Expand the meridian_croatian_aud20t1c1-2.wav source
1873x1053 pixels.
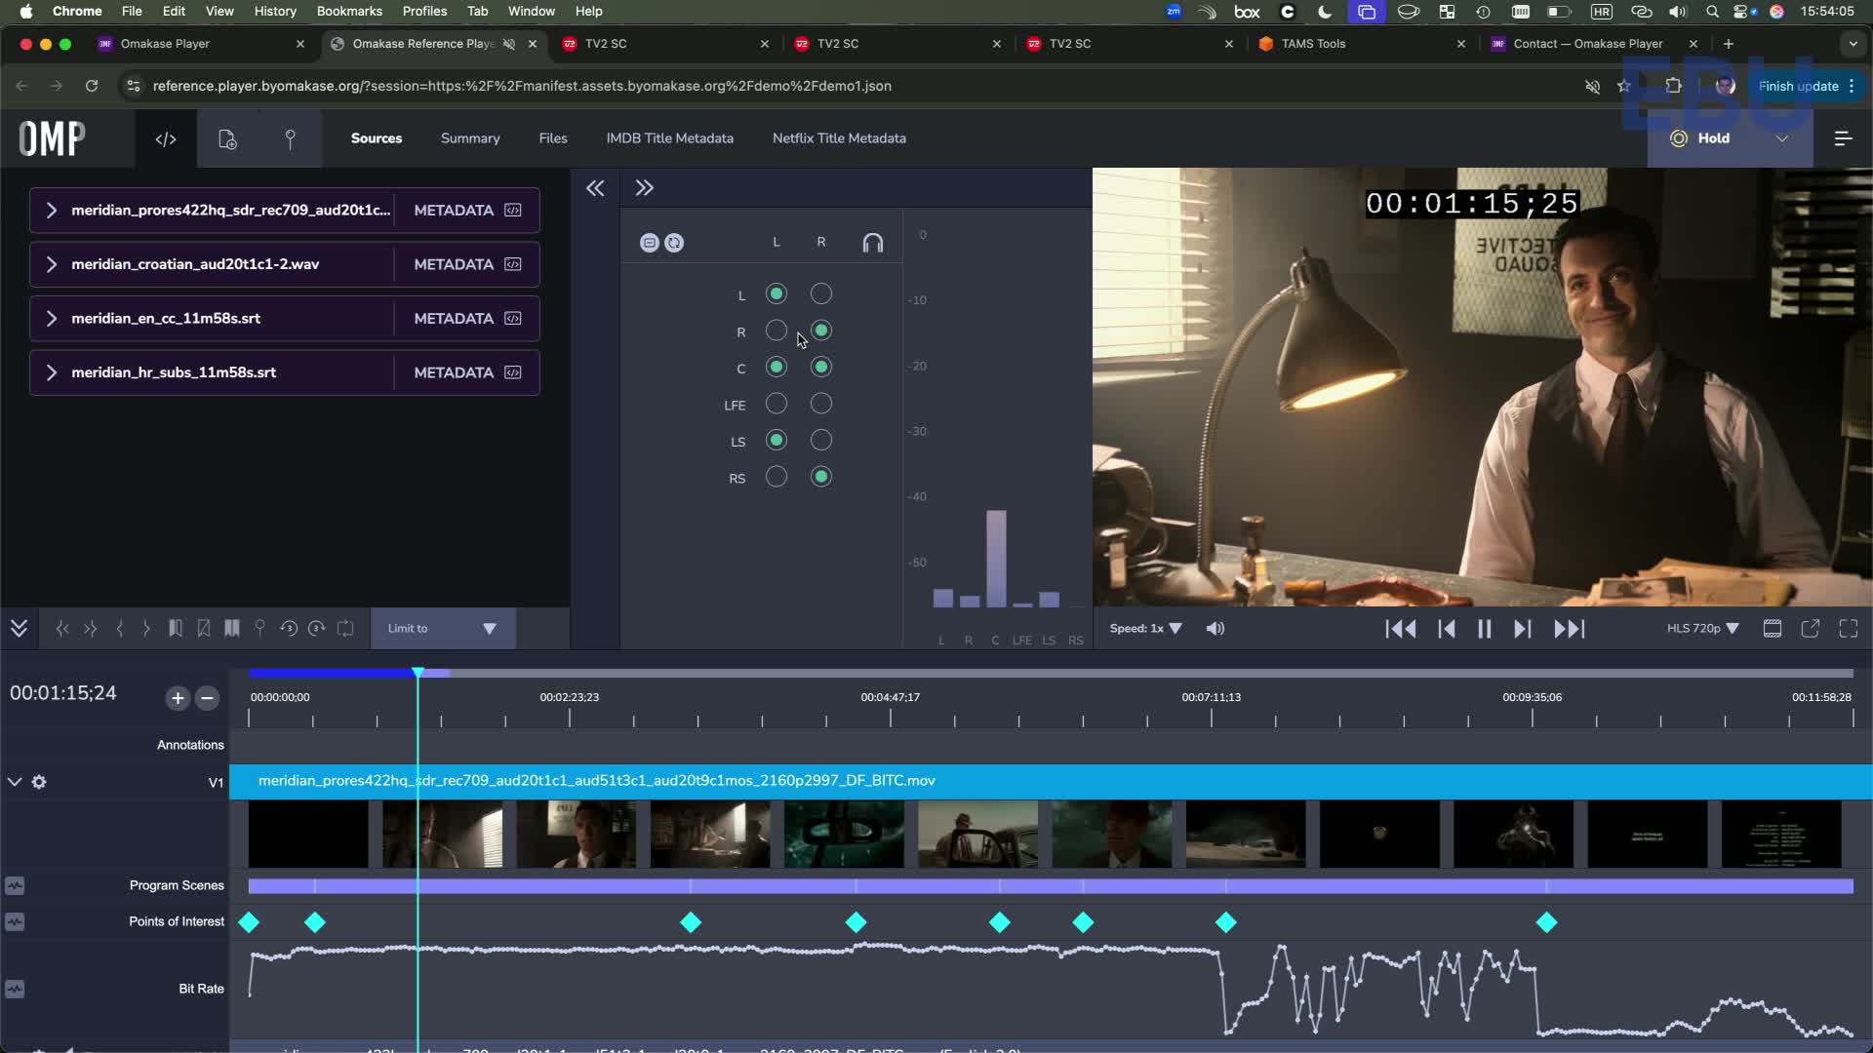click(x=52, y=264)
